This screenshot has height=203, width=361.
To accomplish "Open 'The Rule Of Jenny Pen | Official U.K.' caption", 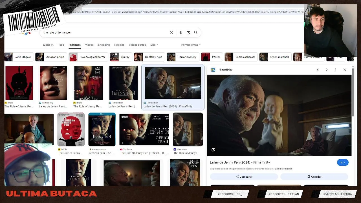I will pos(144,153).
